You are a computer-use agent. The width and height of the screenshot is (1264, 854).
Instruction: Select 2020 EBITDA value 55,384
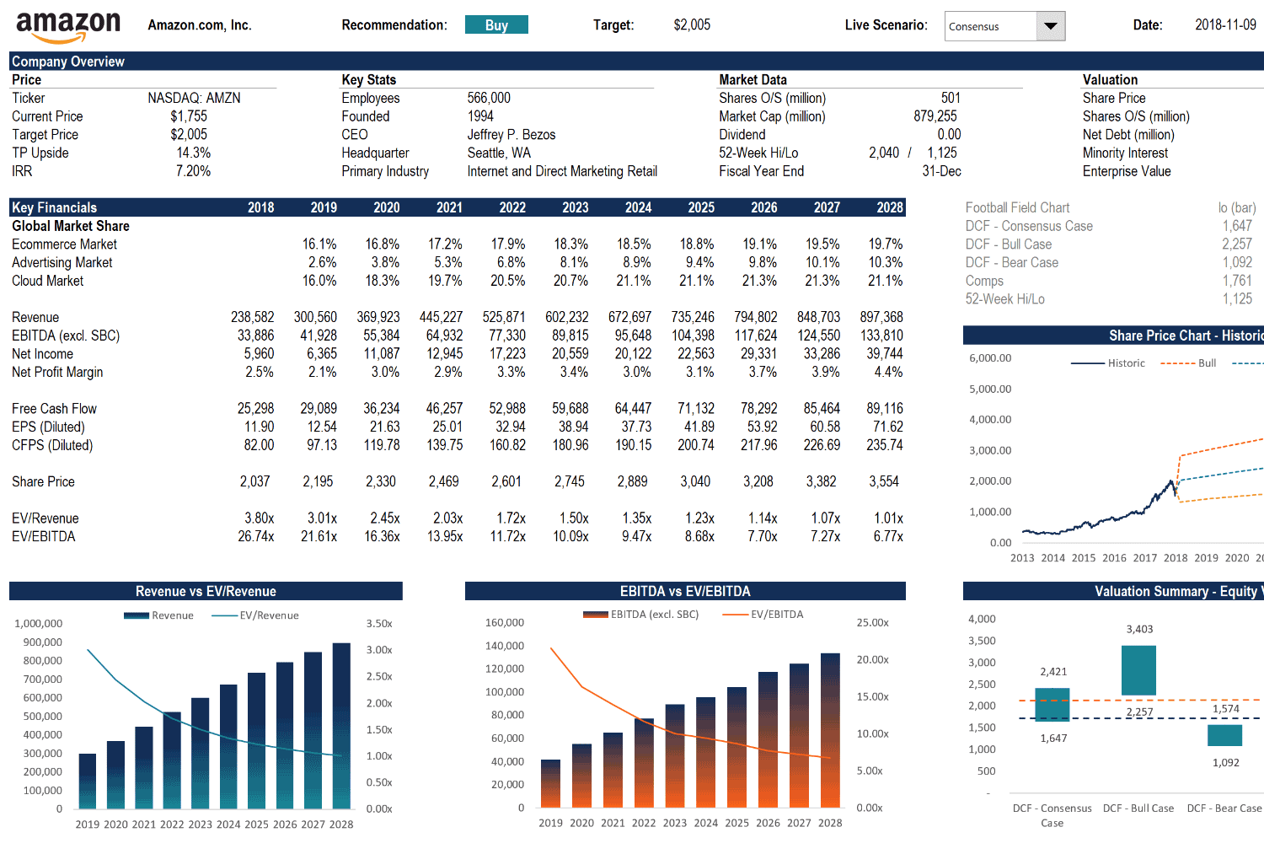tap(382, 336)
